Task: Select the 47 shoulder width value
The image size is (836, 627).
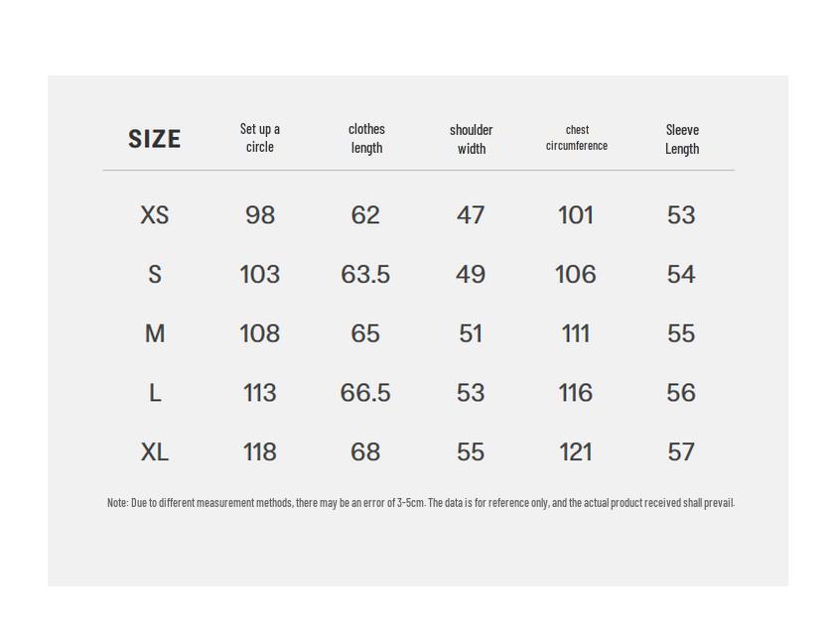Action: pos(471,215)
